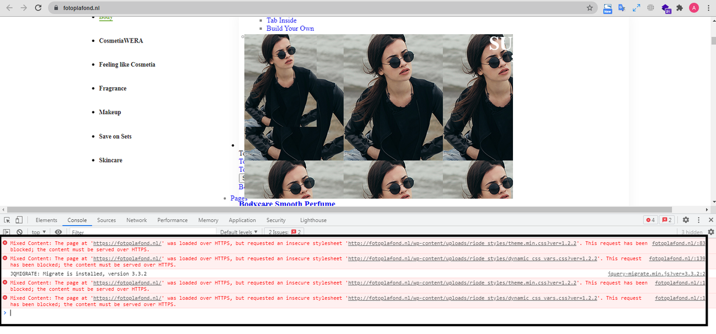716x334 pixels.
Task: Open the Lighthouse tab
Action: [313, 220]
